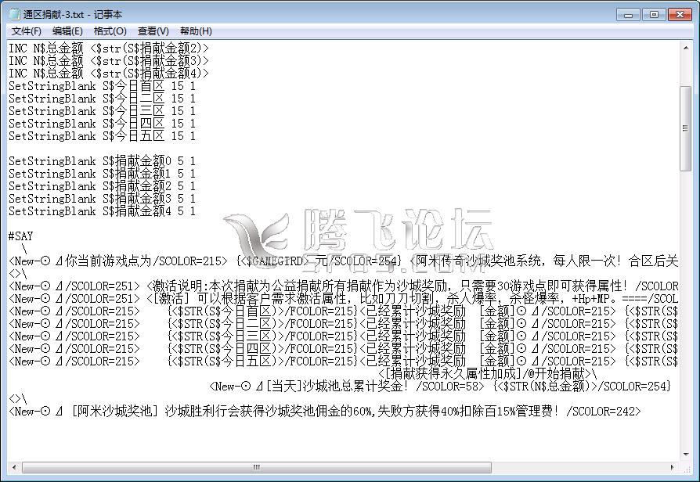Image resolution: width=700 pixels, height=482 pixels.
Task: Click the window resize grip at bottom-right corner
Action: tap(687, 468)
